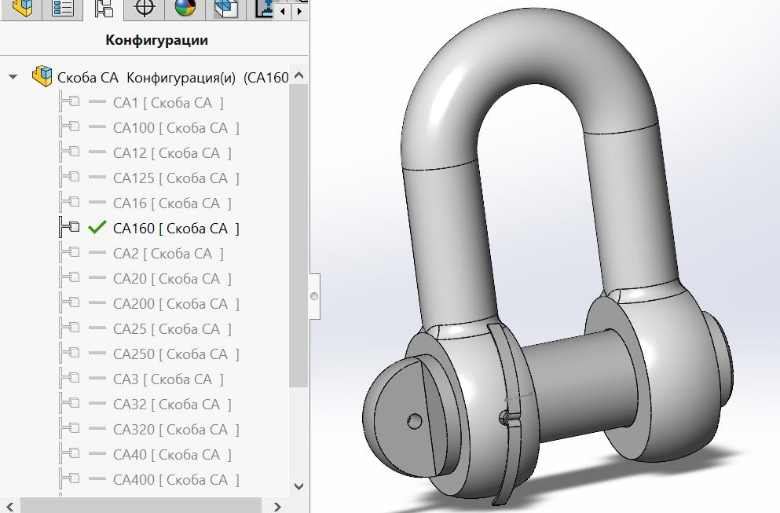
Task: Open the DisplayManager color sphere tab
Action: (185, 9)
